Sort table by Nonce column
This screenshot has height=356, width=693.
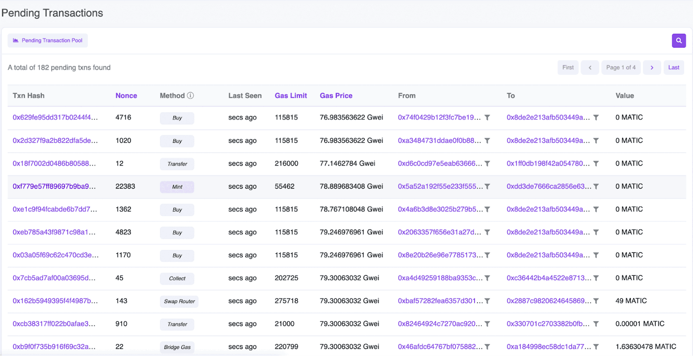tap(126, 95)
